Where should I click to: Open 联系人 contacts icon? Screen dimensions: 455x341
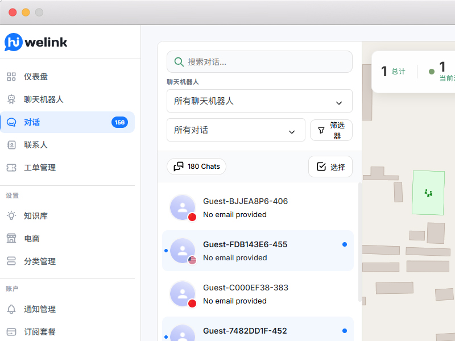pyautogui.click(x=11, y=145)
